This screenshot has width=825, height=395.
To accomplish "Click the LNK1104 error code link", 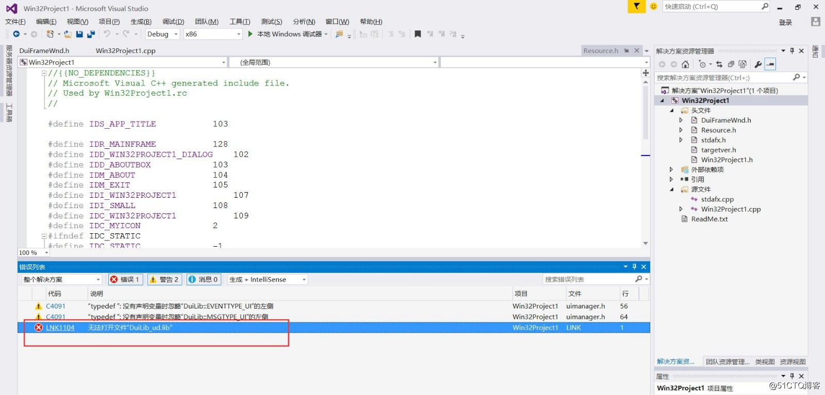I will coord(60,328).
